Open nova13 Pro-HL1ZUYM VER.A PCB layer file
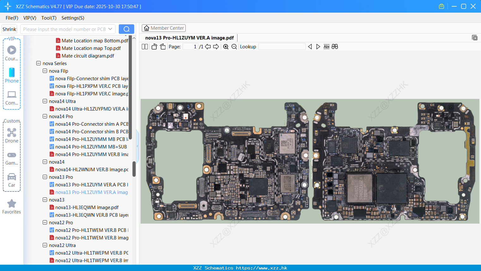This screenshot has width=481, height=271. pyautogui.click(x=89, y=184)
